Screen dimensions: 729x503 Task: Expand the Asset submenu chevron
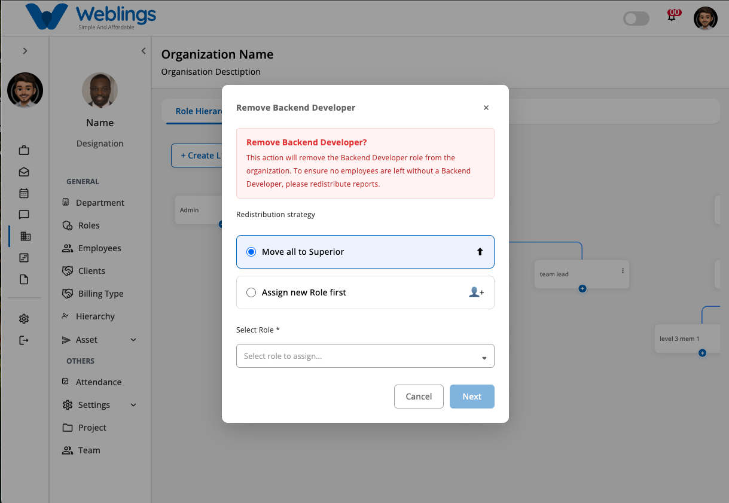(133, 340)
